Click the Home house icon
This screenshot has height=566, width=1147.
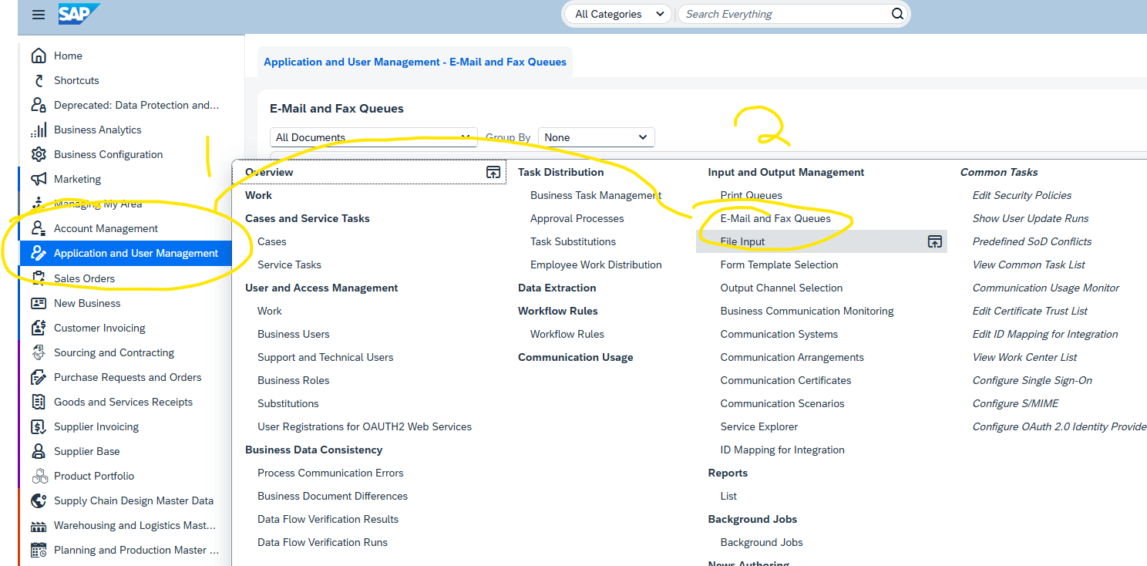(39, 56)
